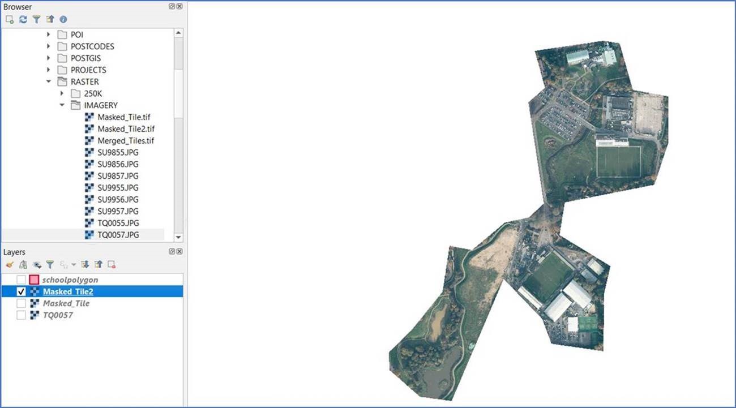Collapse the IMAGERY folder
The width and height of the screenshot is (736, 408).
[x=62, y=105]
